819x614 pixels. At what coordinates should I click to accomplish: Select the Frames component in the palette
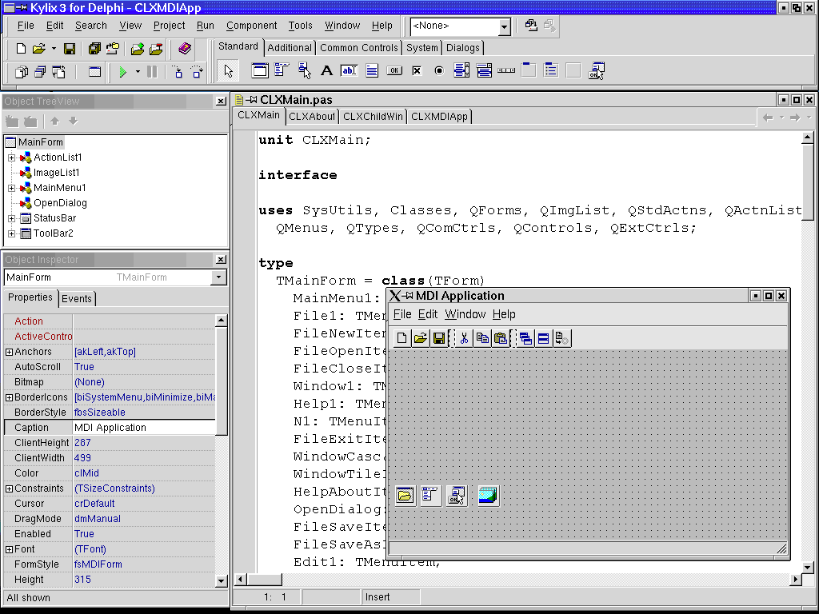(x=260, y=70)
